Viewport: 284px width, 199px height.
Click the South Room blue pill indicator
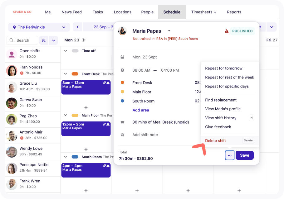tap(75, 157)
